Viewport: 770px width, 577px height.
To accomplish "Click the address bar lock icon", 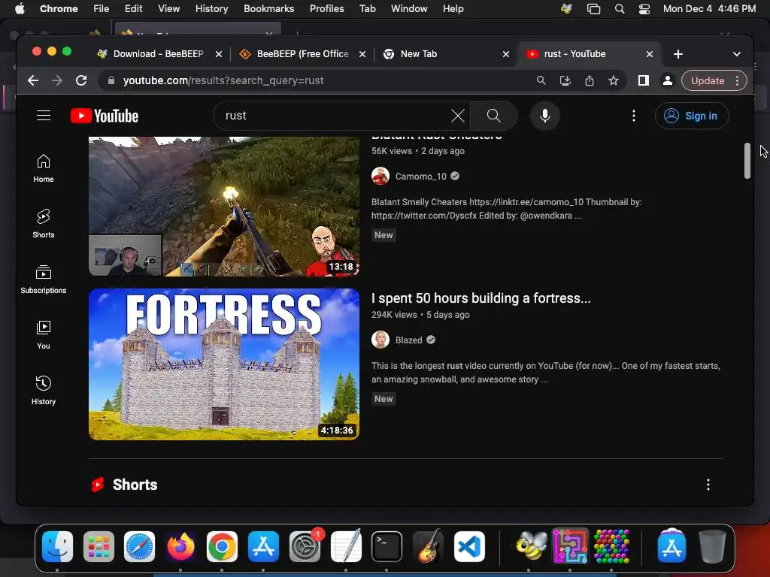I will [111, 80].
